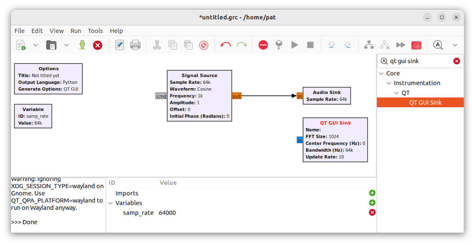Click the new flowgraph icon
This screenshot has width=475, height=245.
[21, 45]
